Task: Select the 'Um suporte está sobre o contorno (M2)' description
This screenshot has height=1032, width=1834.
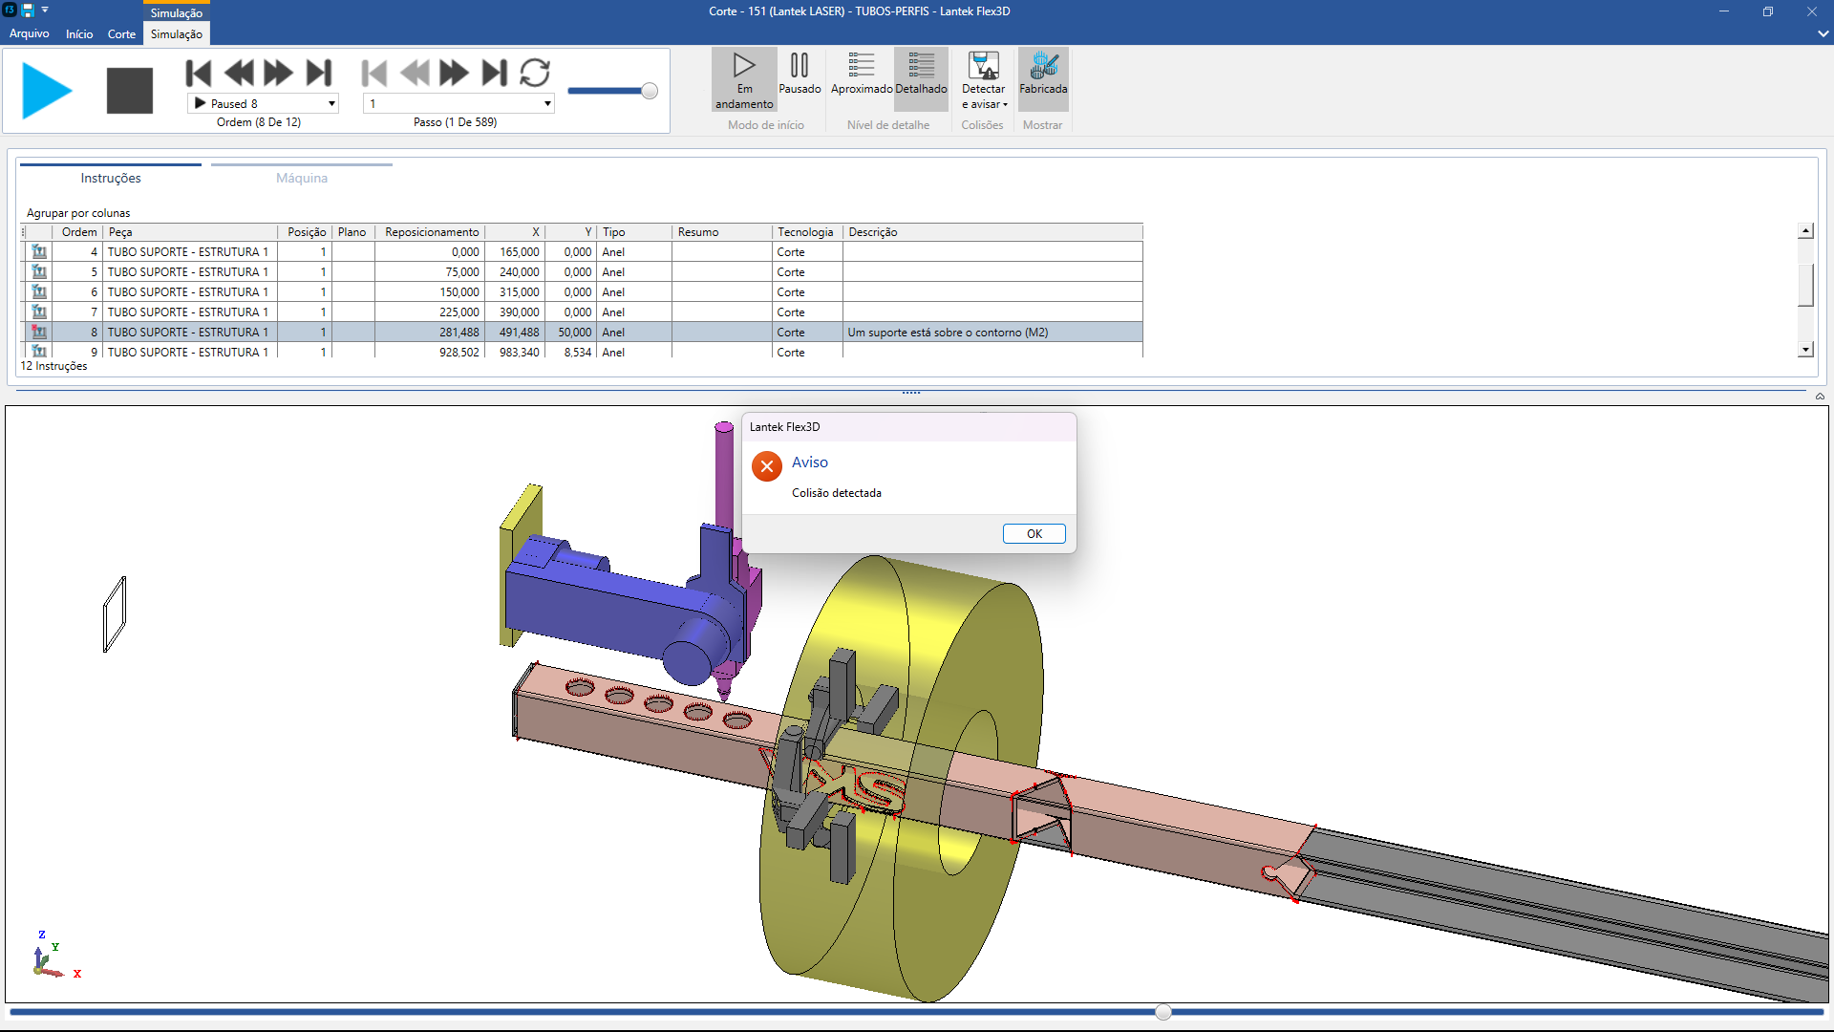Action: click(x=948, y=333)
